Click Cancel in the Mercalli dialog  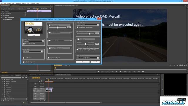pos(95,62)
